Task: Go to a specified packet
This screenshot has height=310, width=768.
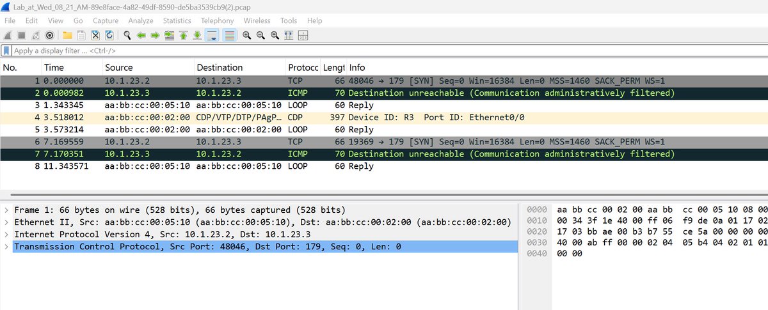Action: [170, 35]
